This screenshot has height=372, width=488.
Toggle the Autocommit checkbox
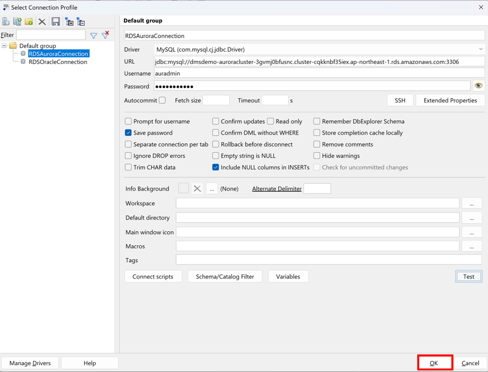tap(162, 100)
